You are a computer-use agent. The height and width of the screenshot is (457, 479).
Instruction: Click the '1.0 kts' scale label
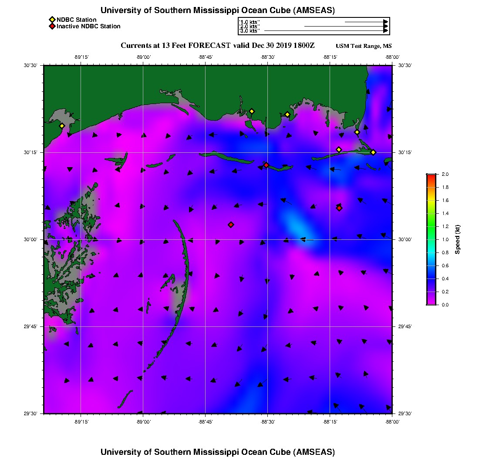point(249,22)
